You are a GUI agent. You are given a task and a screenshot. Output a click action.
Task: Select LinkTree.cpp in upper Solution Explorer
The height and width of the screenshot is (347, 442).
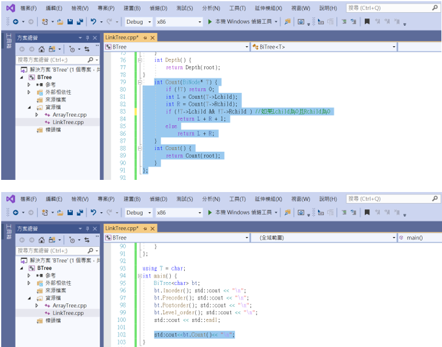68,122
